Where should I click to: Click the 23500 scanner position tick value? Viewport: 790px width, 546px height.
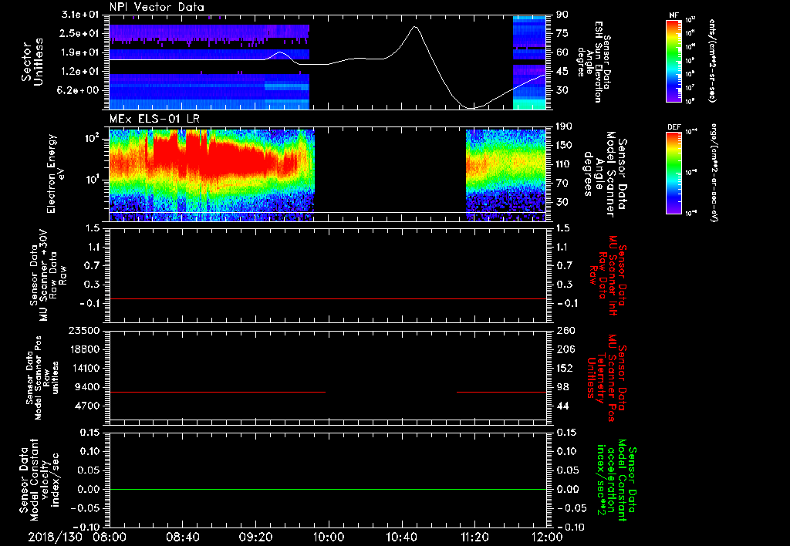click(x=84, y=331)
